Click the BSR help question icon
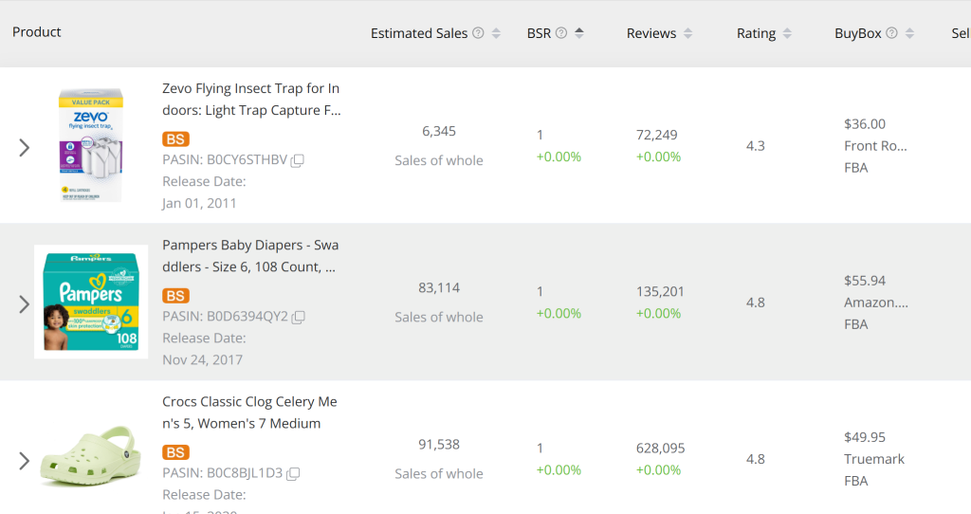 561,33
